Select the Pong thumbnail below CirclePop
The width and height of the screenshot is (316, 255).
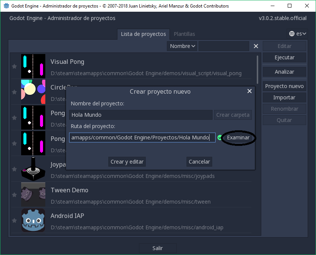coord(33,117)
